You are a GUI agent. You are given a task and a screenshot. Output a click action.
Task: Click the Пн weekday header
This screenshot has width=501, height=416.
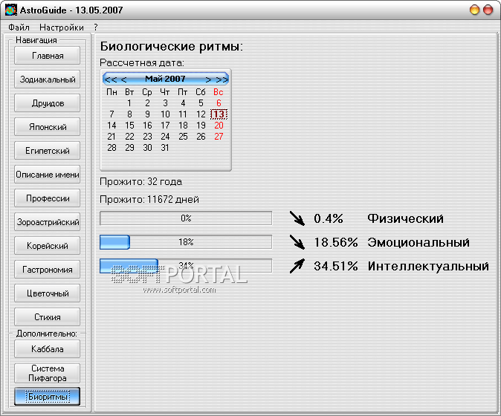click(111, 92)
